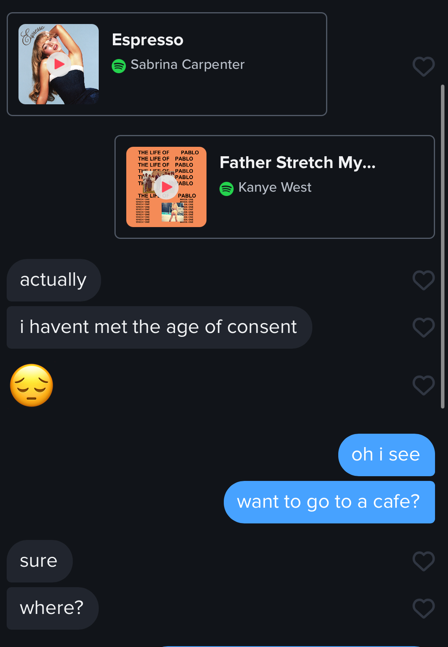Select the "where?" message bubble
This screenshot has height=647, width=448.
[52, 608]
